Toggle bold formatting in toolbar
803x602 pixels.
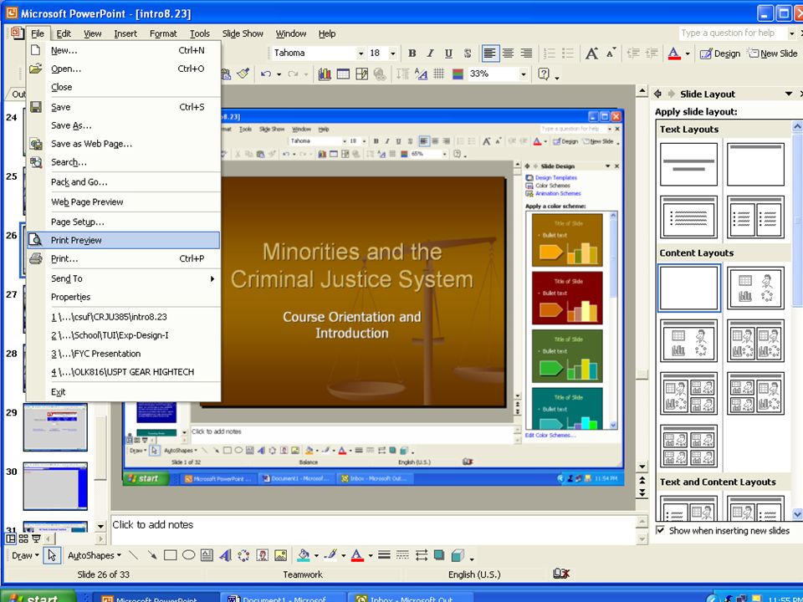pyautogui.click(x=412, y=54)
